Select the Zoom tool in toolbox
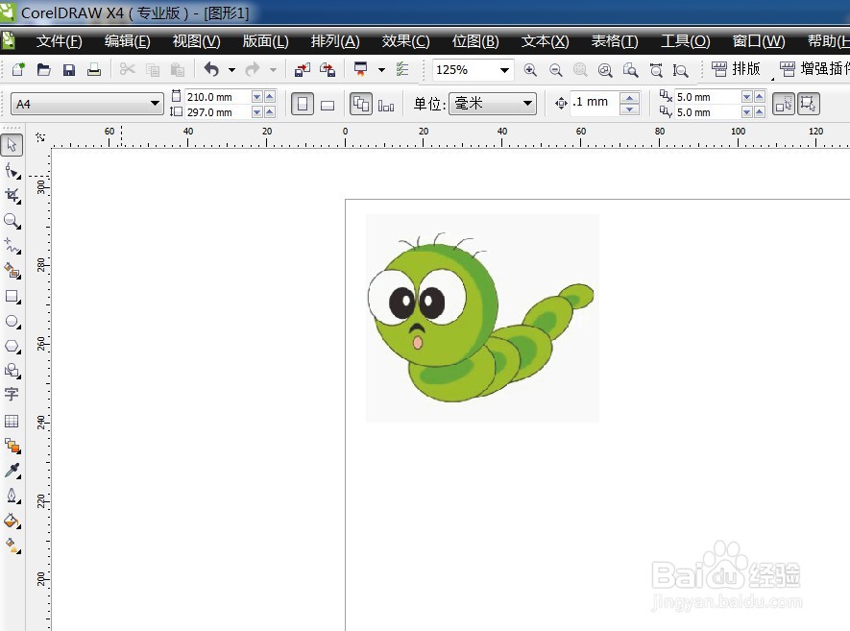The width and height of the screenshot is (850, 631). click(12, 221)
